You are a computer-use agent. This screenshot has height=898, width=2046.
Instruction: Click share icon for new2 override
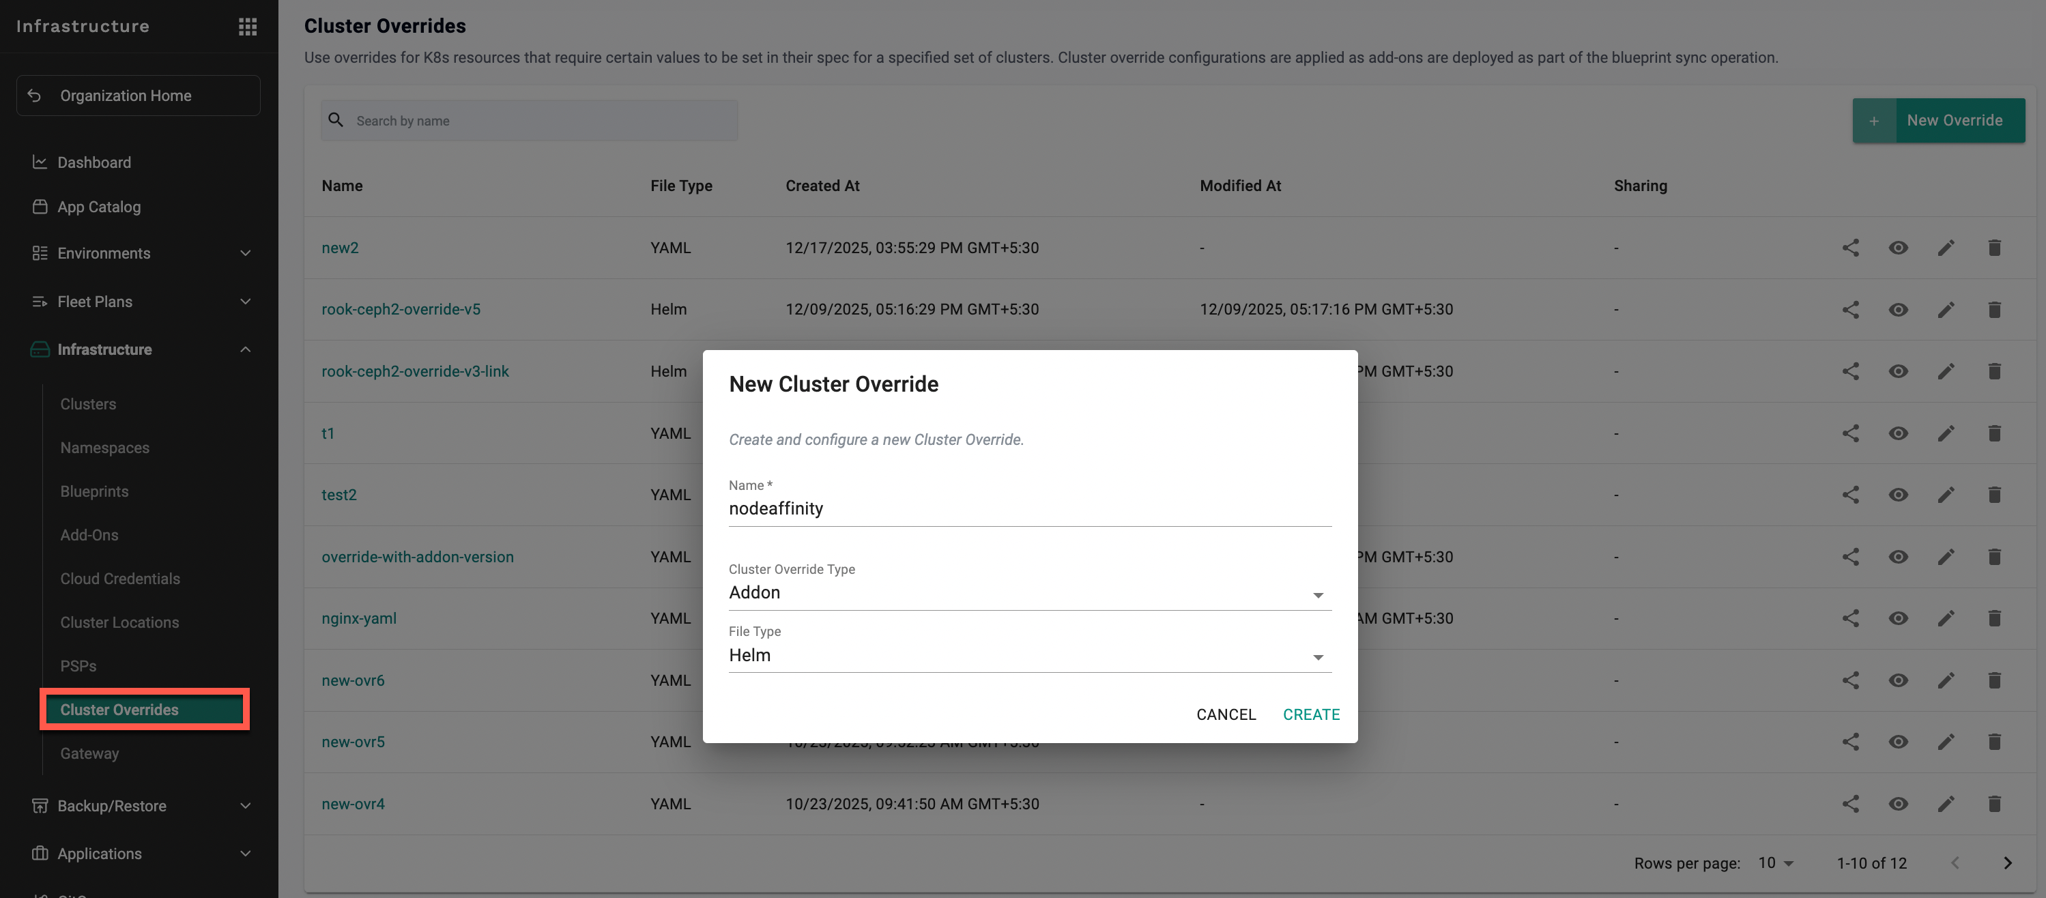(1850, 248)
